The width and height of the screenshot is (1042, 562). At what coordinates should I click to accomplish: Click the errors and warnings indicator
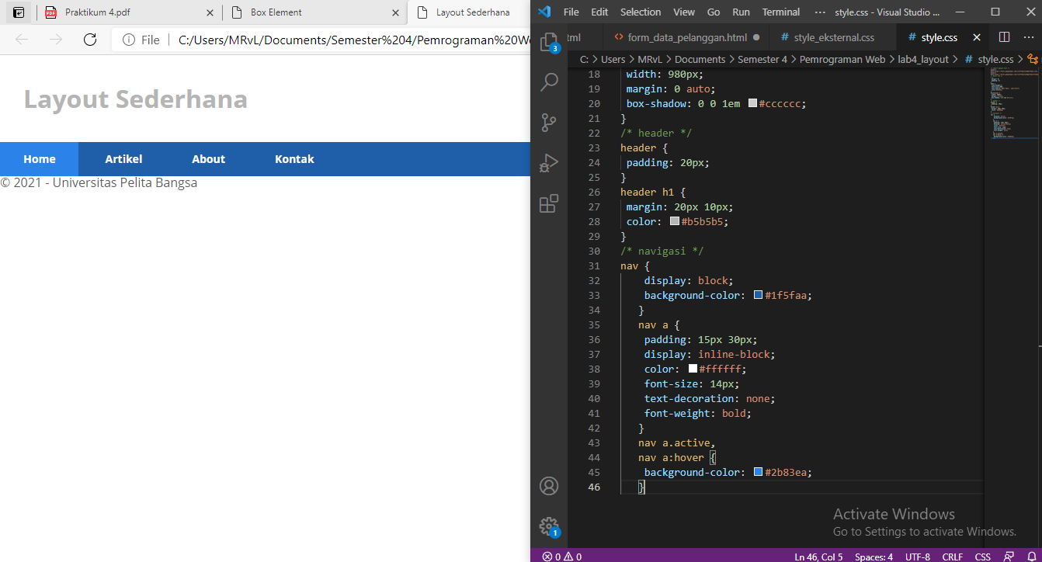point(561,556)
